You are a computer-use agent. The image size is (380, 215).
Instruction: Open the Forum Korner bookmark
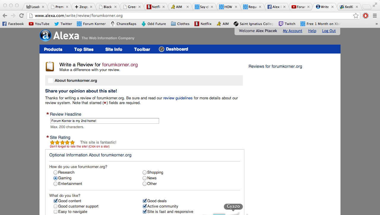(x=91, y=24)
